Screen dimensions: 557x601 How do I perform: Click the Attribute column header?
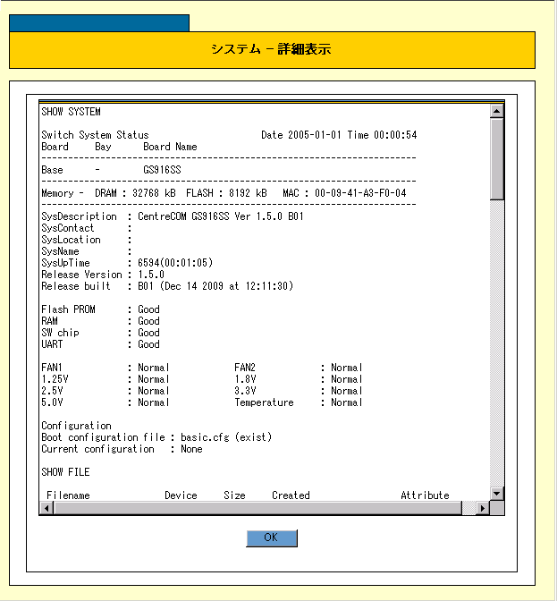425,495
